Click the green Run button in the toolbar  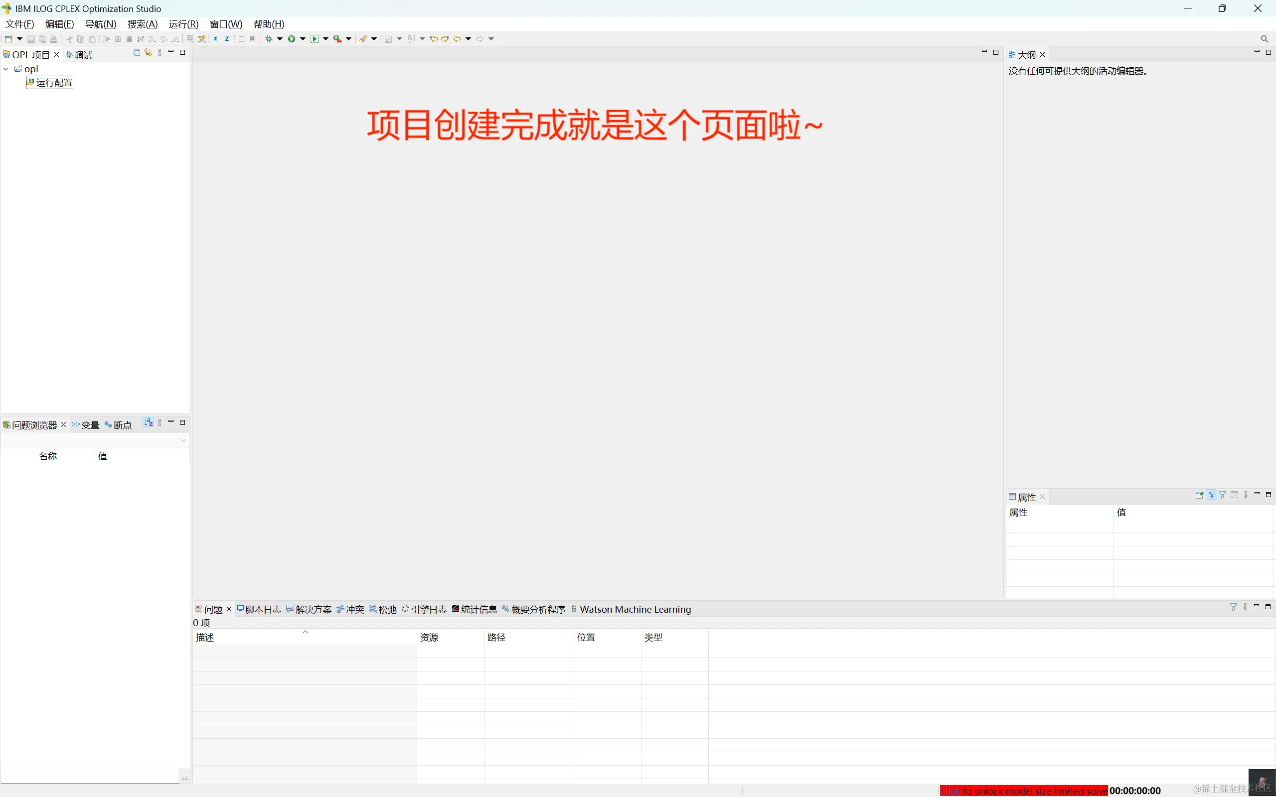292,38
